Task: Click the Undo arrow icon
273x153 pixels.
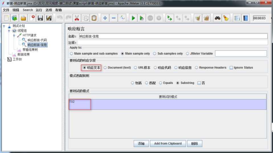Action: click(60, 18)
